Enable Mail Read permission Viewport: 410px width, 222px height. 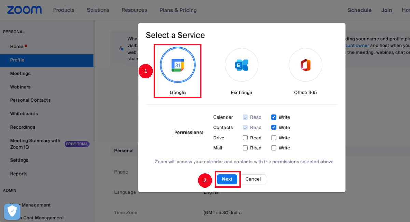[245, 148]
